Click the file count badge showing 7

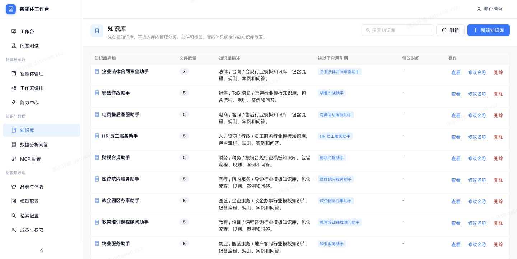[x=184, y=71]
